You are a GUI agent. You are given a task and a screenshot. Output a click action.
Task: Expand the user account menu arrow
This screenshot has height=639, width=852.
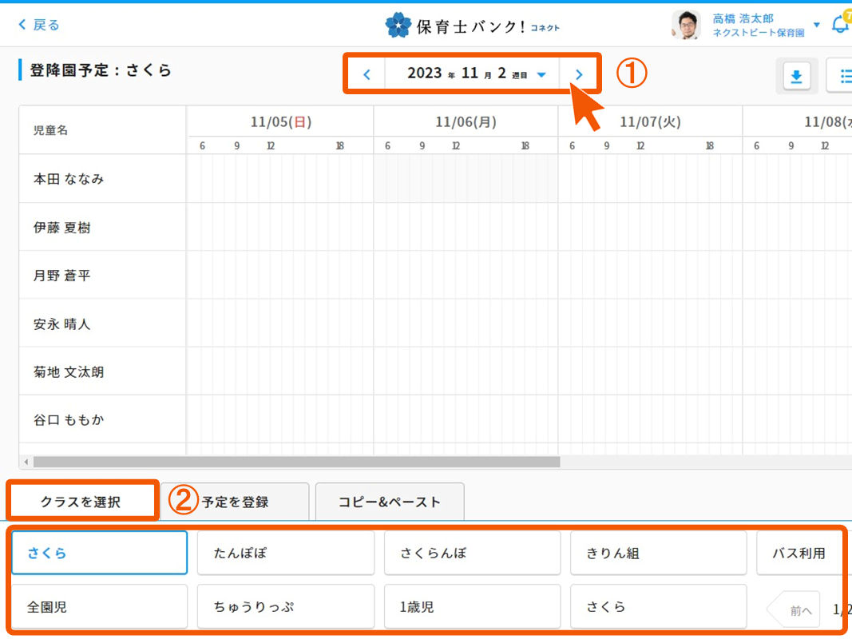click(x=816, y=25)
